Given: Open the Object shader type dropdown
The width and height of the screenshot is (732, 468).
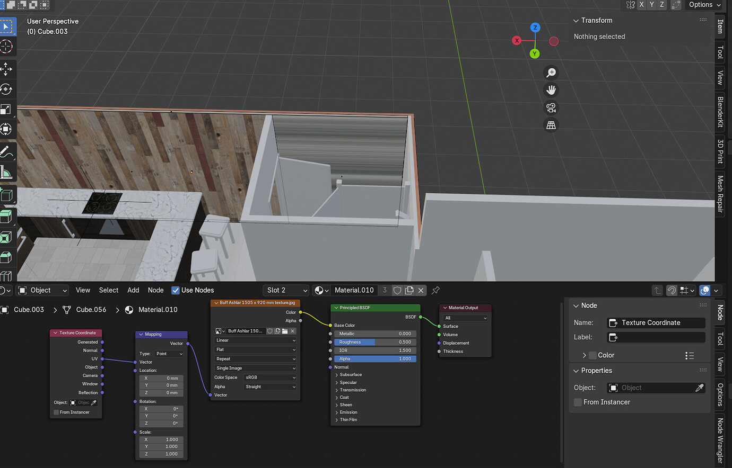Looking at the screenshot, I should point(42,290).
